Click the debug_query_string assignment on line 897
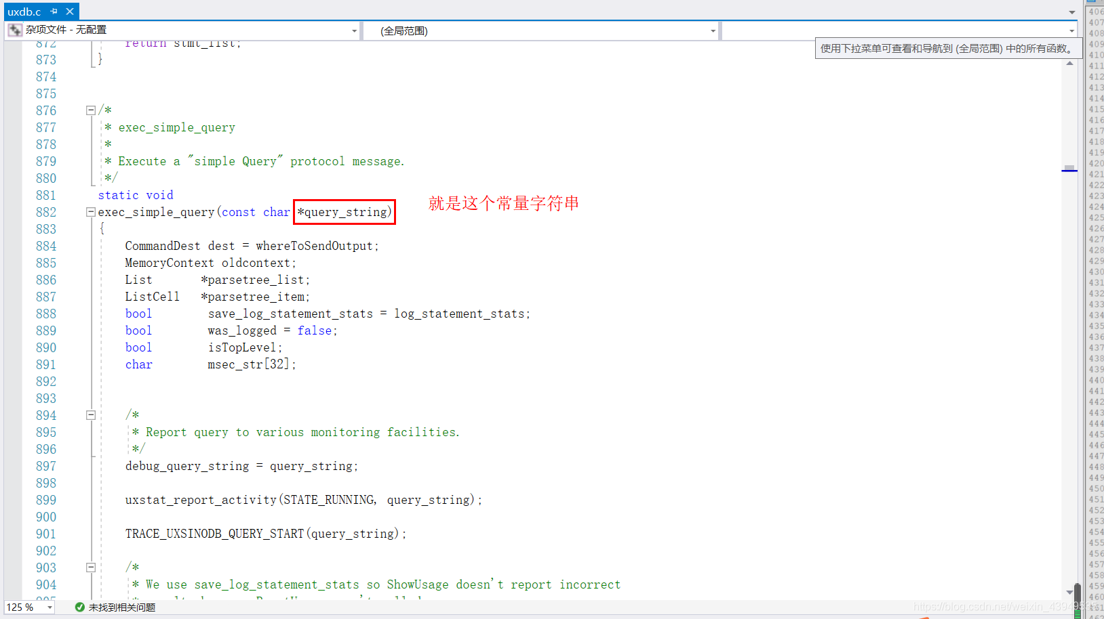Screen dimensions: 1104x619 [x=241, y=466]
